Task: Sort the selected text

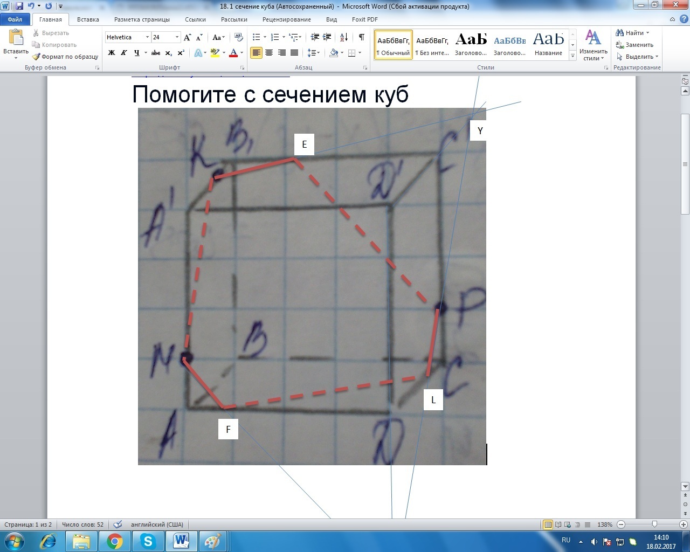Action: (343, 37)
